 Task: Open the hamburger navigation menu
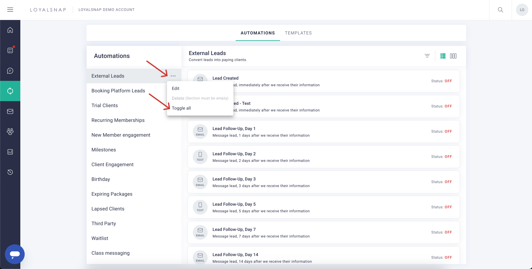coord(10,10)
